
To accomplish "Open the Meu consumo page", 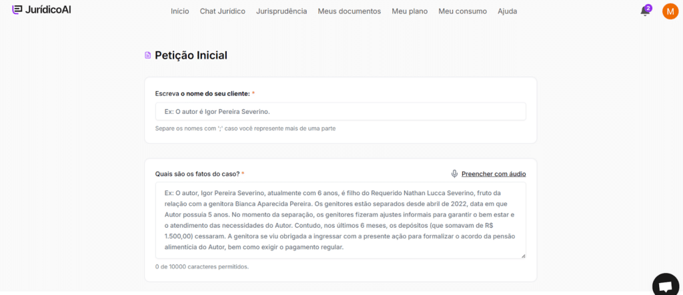I will tap(462, 11).
